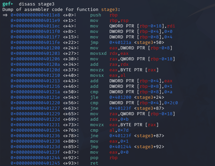Select address 0x0000000000401216
Image resolution: width=215 pixels, height=166 pixels.
pyautogui.click(x=35, y=86)
